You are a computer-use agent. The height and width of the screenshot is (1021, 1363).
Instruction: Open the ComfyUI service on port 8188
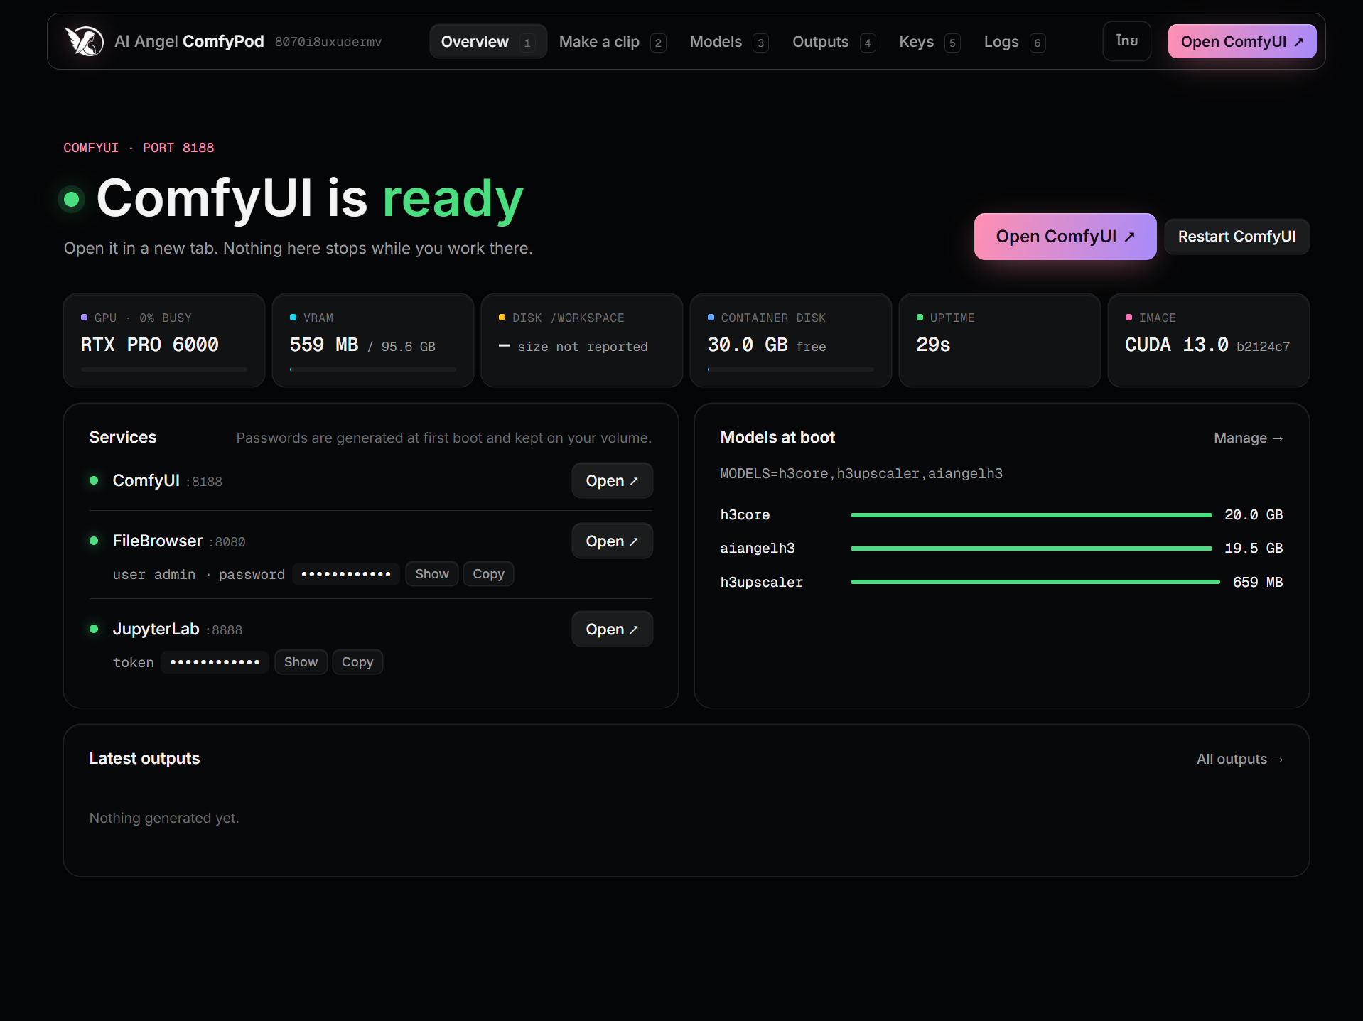click(612, 481)
